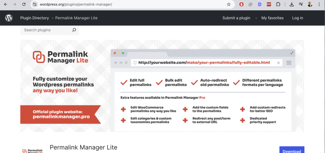Click into the Search plugins field

click(50, 30)
